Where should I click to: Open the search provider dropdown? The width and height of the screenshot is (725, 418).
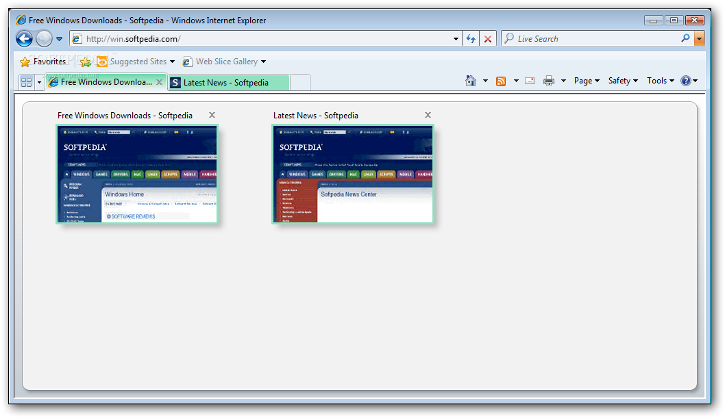(700, 39)
